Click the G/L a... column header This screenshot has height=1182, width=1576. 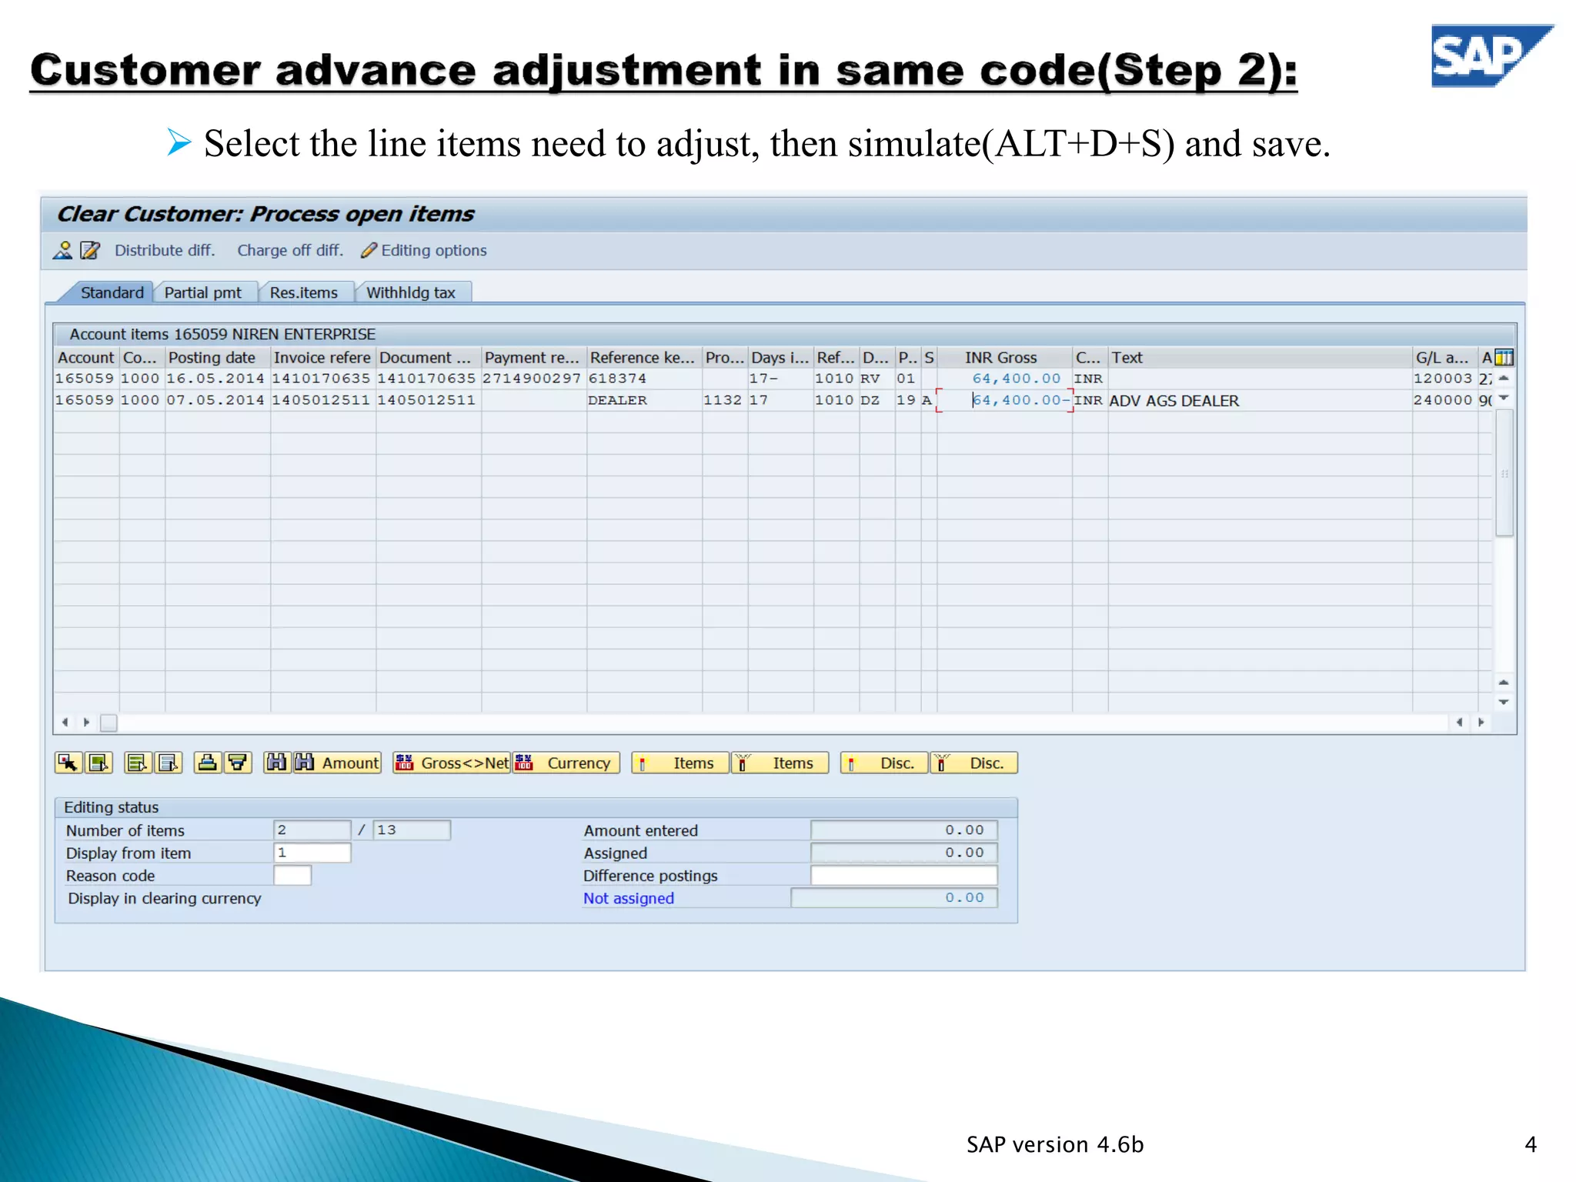[1444, 357]
